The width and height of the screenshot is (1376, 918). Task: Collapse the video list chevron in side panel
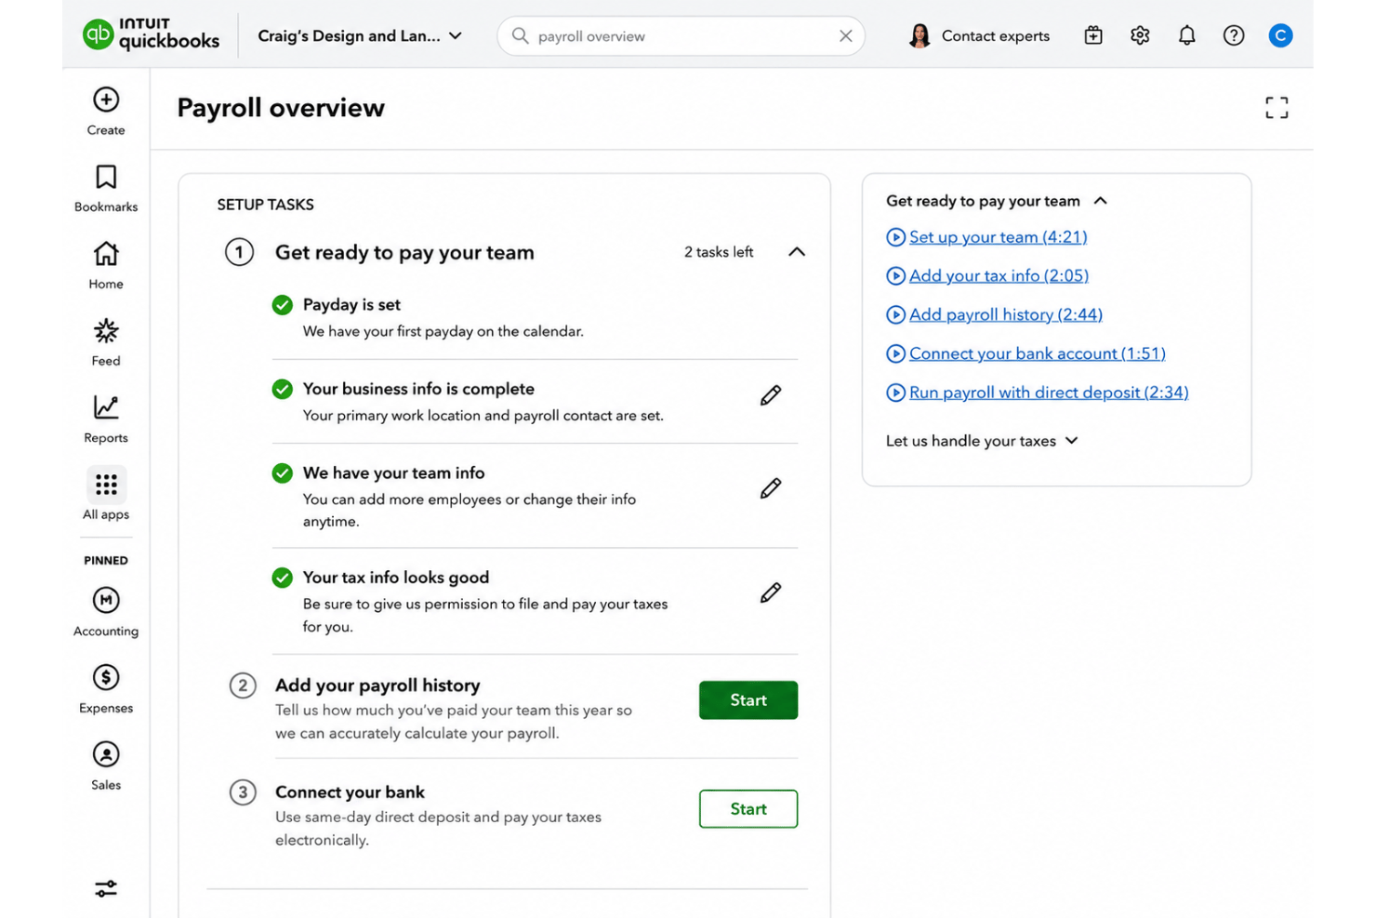1101,201
